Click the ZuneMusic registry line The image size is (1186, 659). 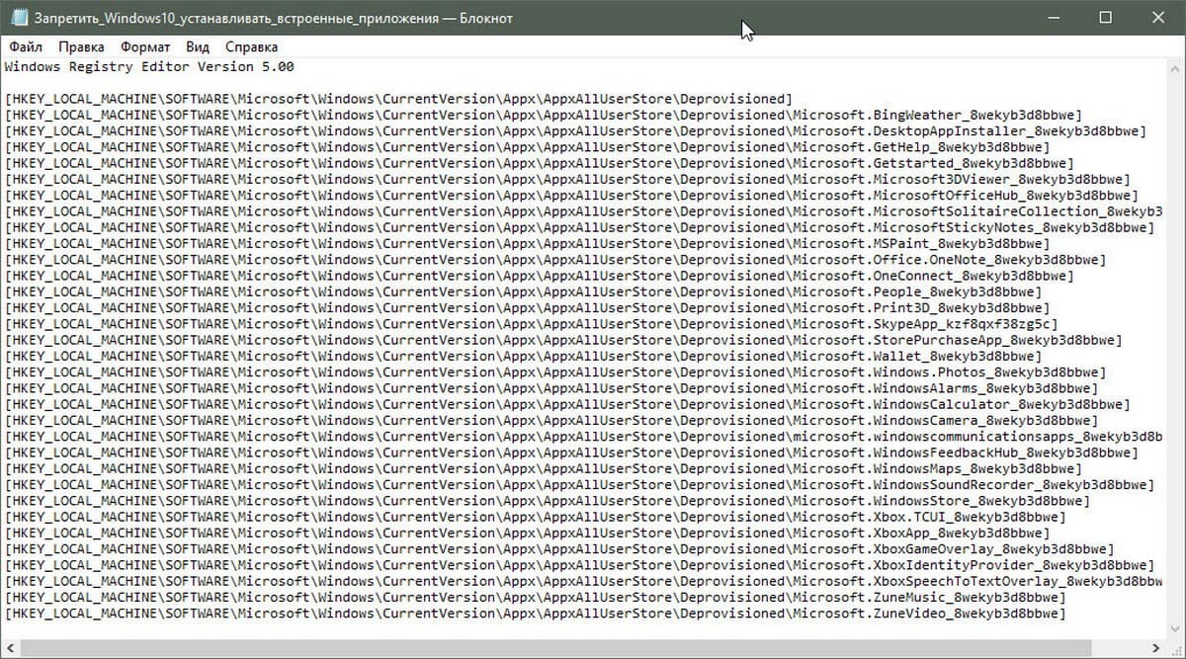pyautogui.click(x=535, y=597)
